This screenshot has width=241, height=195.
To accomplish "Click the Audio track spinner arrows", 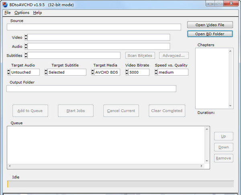I will point(26,46).
